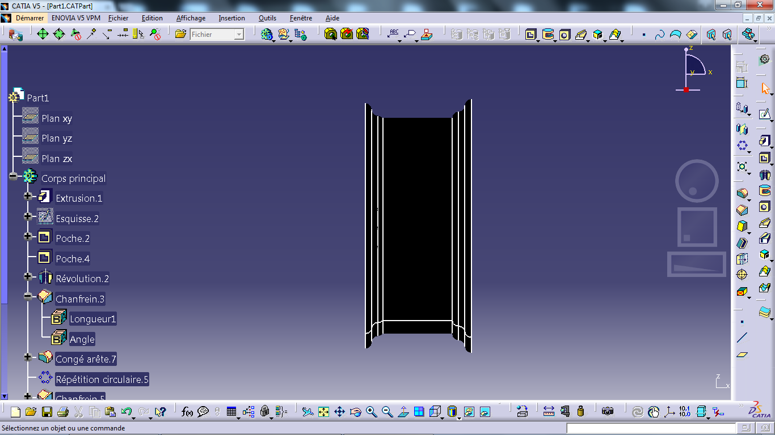Select the Hole tool on right toolbar
Screen dimensions: 775x435
[764, 207]
